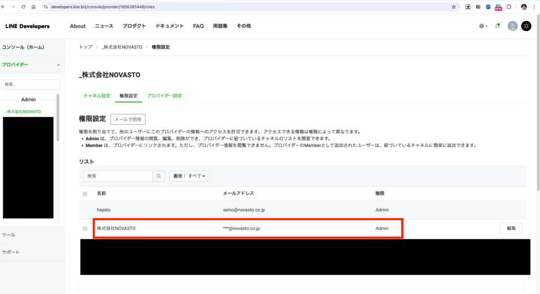This screenshot has height=294, width=540.
Task: Open the user profile avatar
Action: 512,26
